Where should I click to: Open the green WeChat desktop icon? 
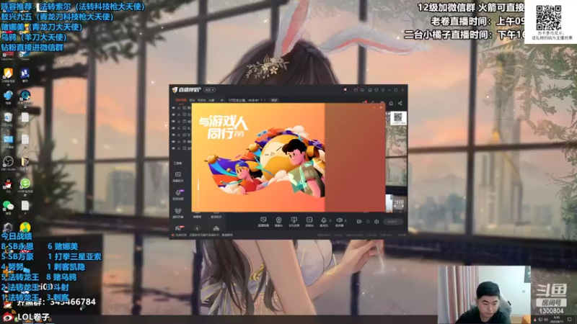[8, 207]
